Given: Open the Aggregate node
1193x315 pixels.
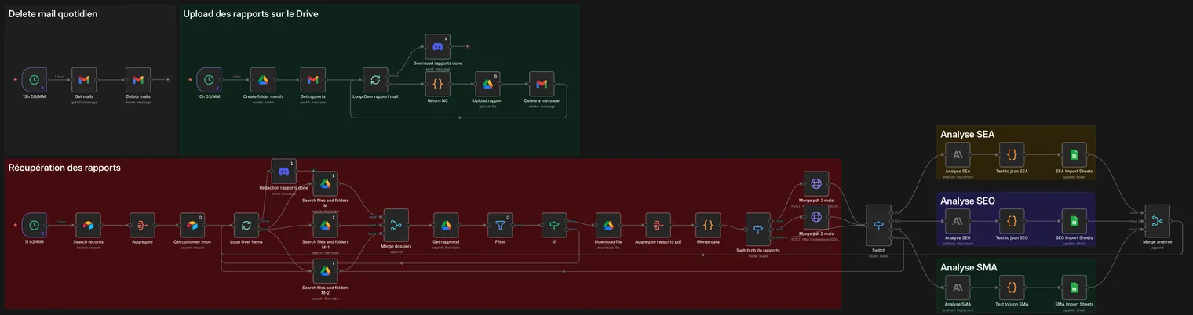Looking at the screenshot, I should [142, 225].
